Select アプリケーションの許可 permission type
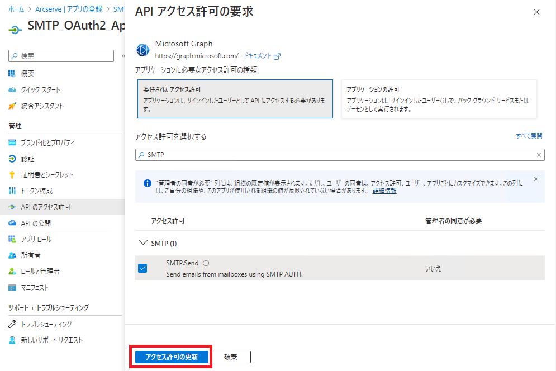The height and width of the screenshot is (371, 556). coord(439,99)
